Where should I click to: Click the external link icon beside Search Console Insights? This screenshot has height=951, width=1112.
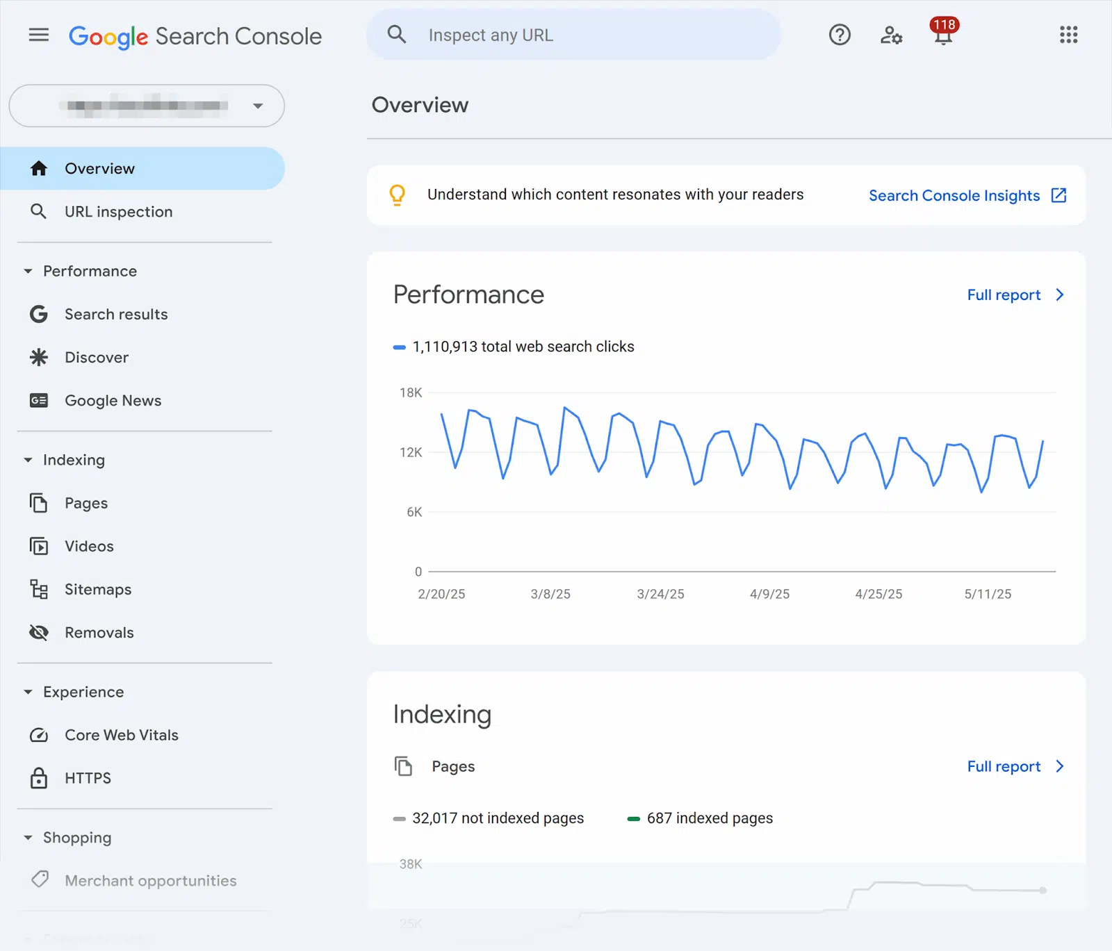point(1058,195)
